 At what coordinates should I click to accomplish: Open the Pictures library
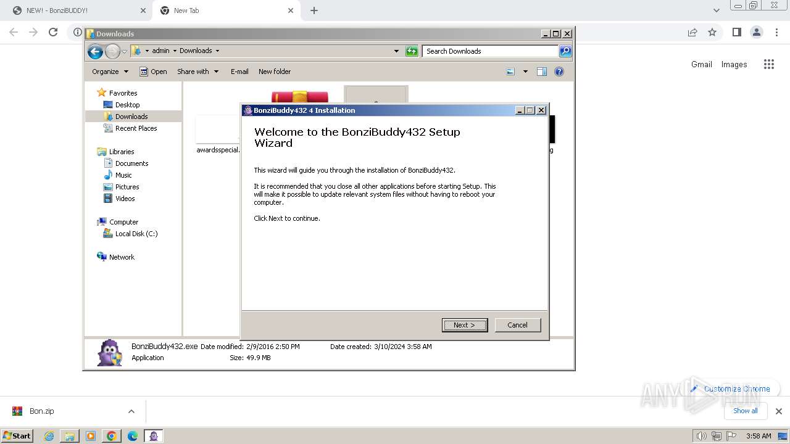127,187
